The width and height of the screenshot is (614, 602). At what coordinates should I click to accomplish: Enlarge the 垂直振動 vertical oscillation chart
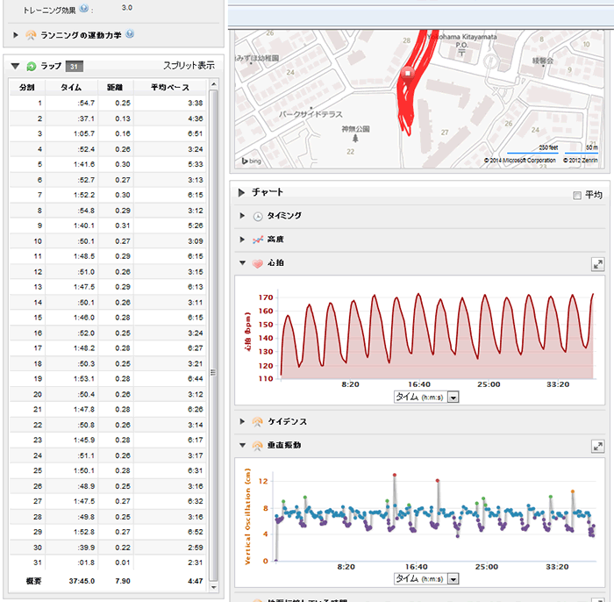click(x=597, y=446)
